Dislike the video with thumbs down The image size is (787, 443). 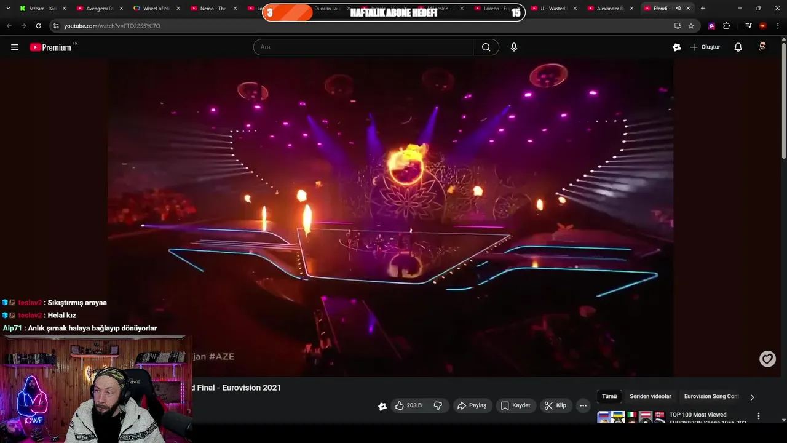438,405
